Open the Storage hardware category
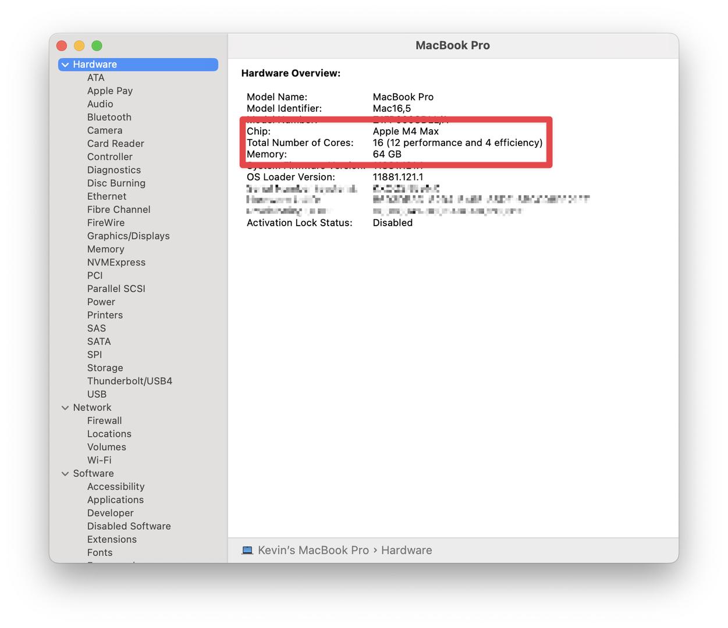 pos(105,368)
